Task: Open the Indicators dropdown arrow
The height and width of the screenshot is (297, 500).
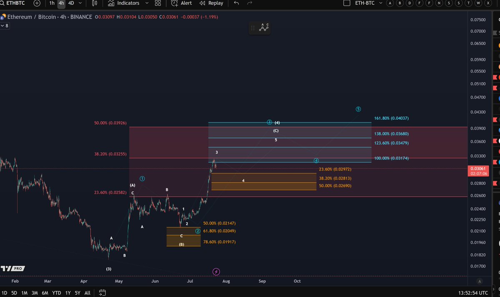Action: pyautogui.click(x=147, y=3)
